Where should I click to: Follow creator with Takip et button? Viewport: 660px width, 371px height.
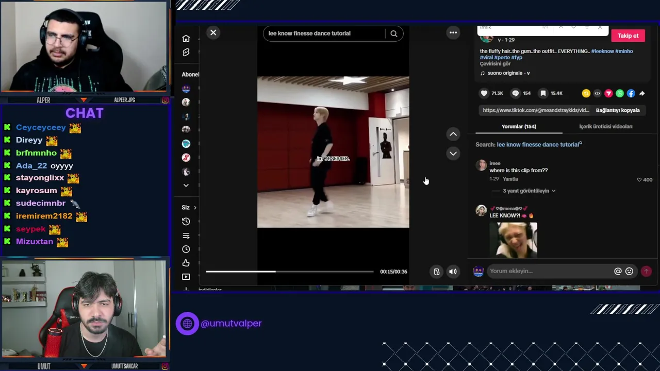pos(628,36)
